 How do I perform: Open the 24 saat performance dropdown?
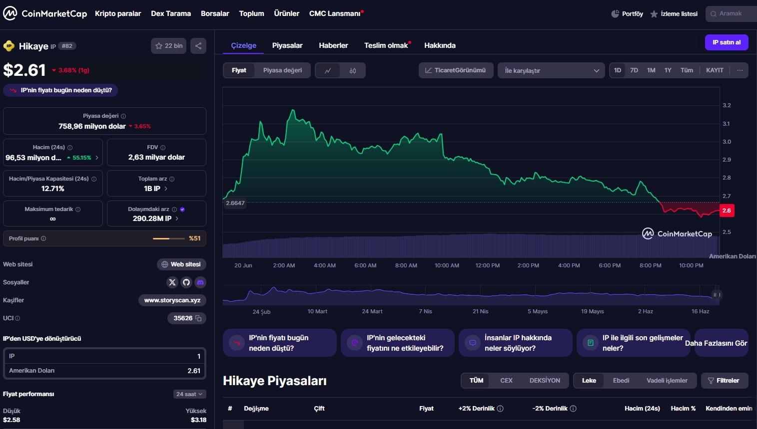pos(189,394)
